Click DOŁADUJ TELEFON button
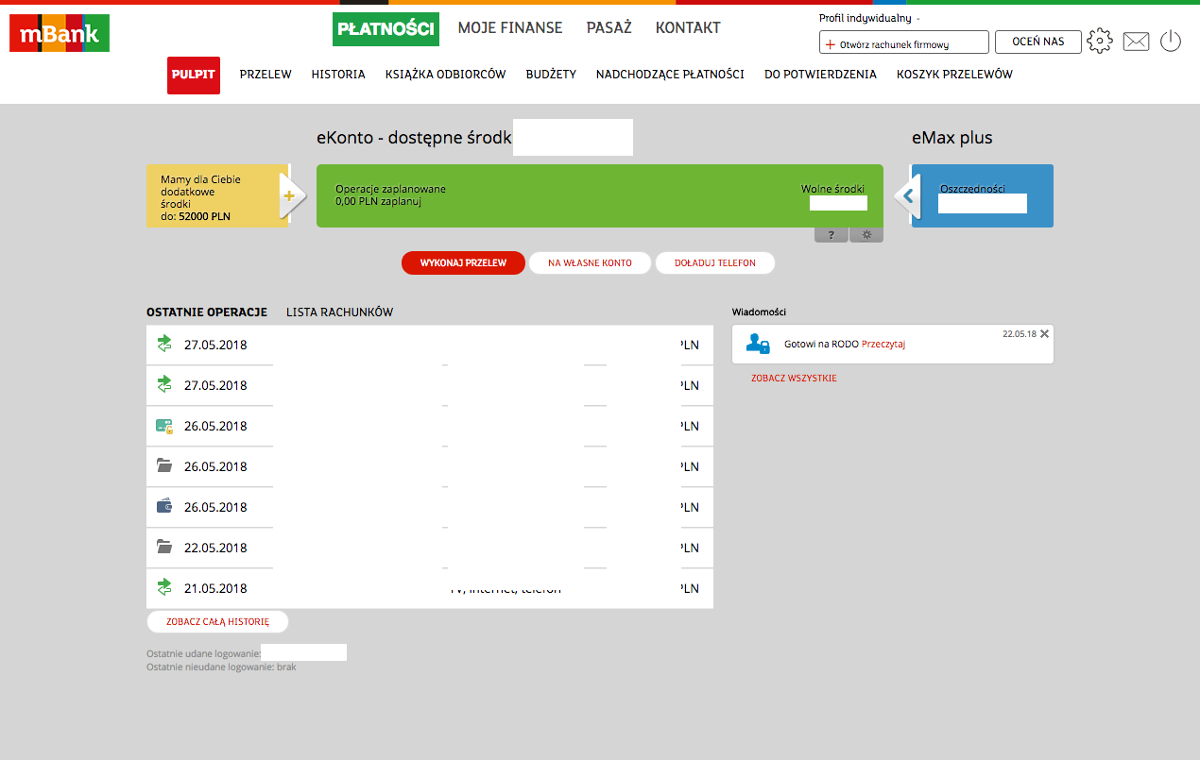The image size is (1200, 760). pyautogui.click(x=715, y=262)
